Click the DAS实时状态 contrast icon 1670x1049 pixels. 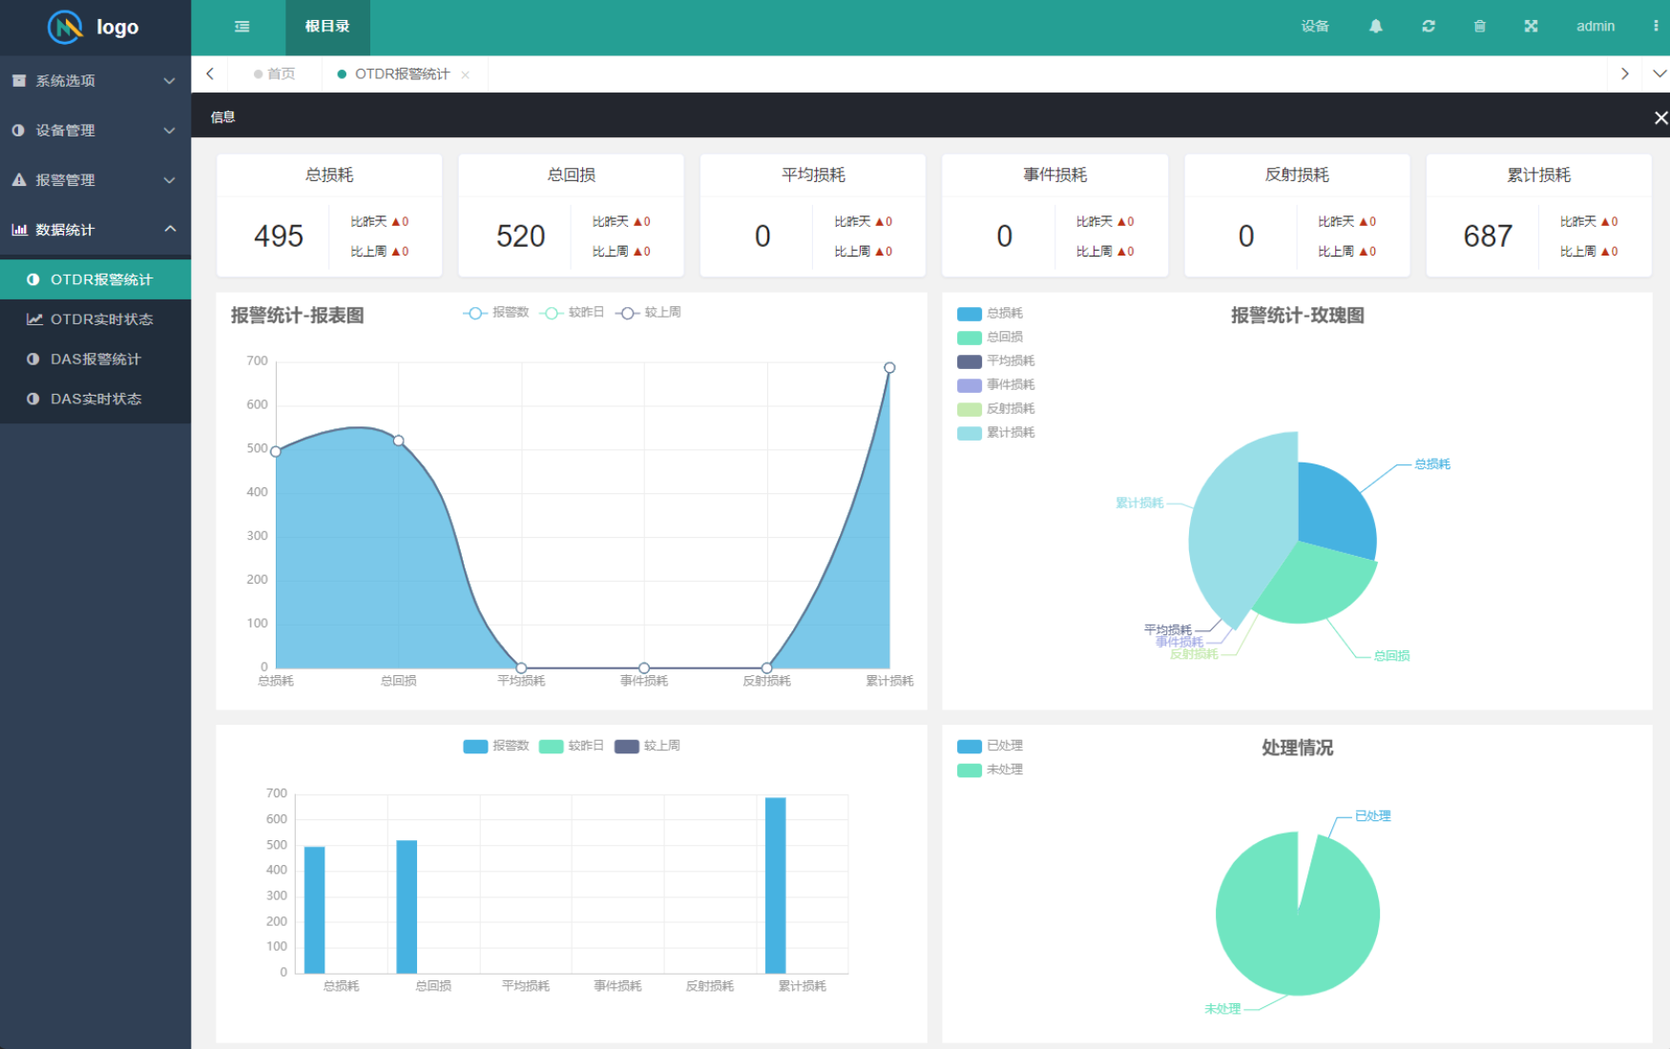(x=33, y=400)
